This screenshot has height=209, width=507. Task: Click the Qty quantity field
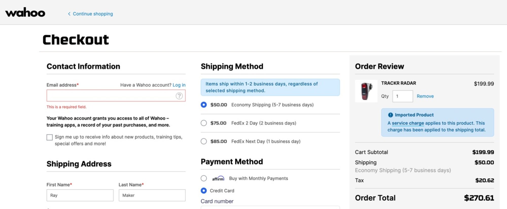pyautogui.click(x=403, y=96)
